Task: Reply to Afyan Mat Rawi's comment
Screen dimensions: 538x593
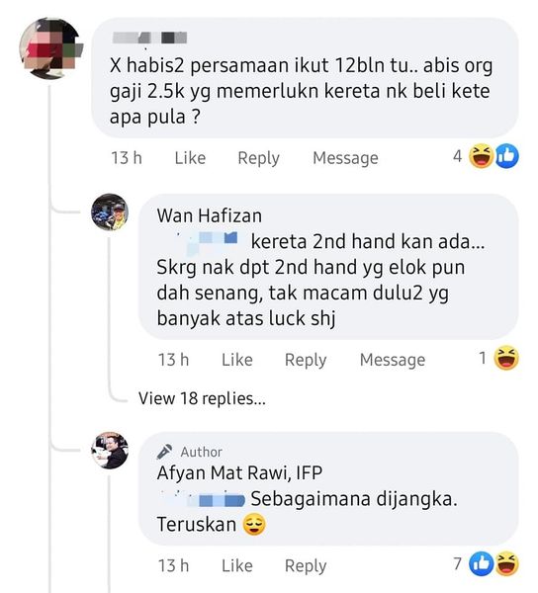Action: (306, 566)
